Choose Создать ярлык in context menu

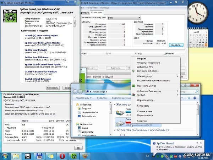pyautogui.click(x=155, y=111)
